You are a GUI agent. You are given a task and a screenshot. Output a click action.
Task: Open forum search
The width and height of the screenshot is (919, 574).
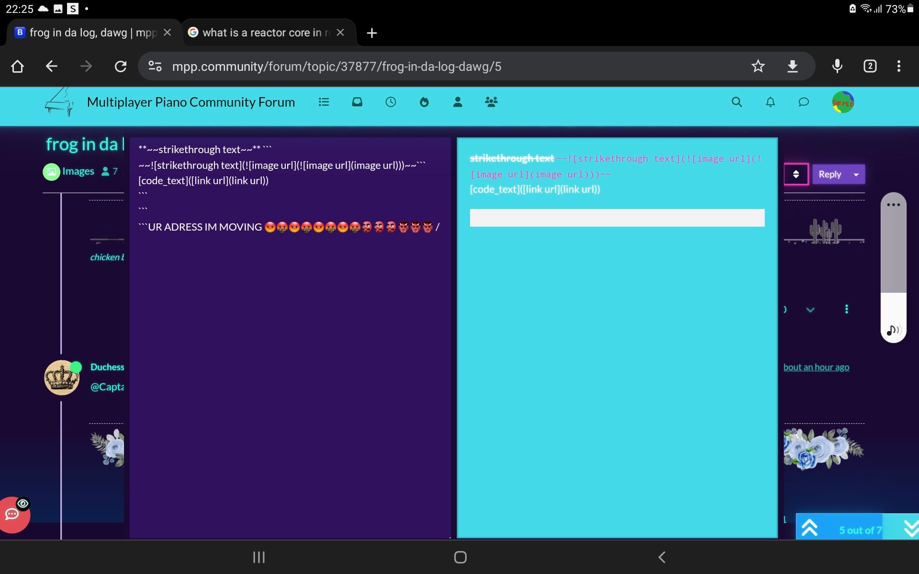click(x=737, y=102)
